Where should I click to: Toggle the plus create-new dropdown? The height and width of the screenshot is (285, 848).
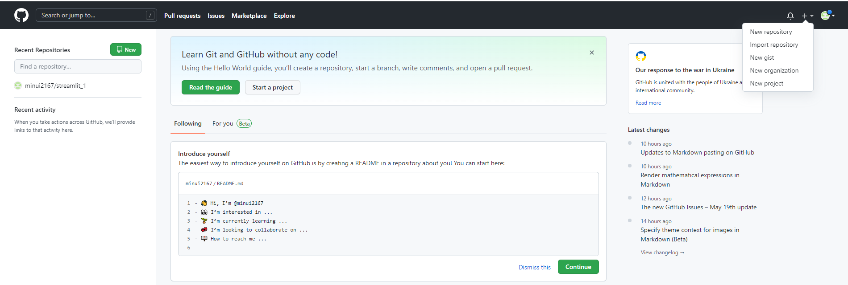click(x=807, y=16)
